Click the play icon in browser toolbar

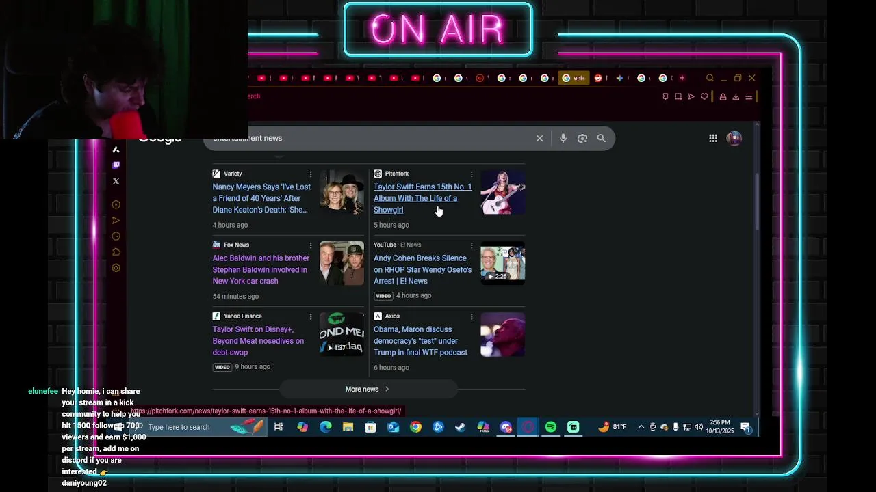691,97
